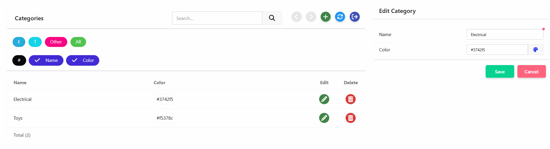Filter categories by letter T
The height and width of the screenshot is (149, 550).
[x=35, y=42]
